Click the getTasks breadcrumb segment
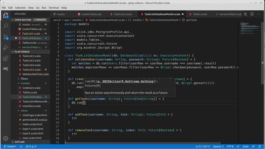Viewport: 265px width, 149px height. 191,20
